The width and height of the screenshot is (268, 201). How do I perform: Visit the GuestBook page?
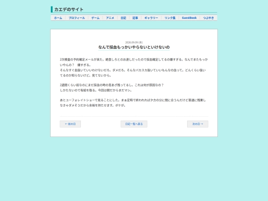(189, 18)
